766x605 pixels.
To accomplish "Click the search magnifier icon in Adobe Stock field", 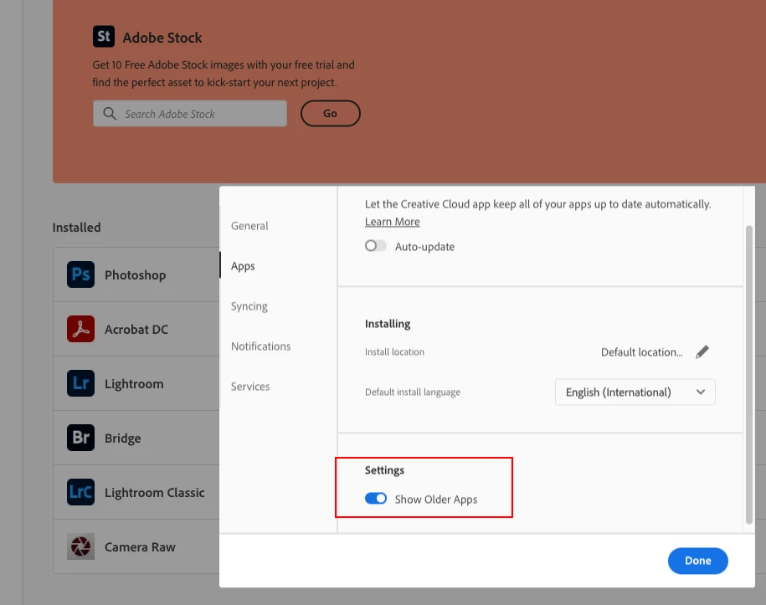I will tap(110, 114).
